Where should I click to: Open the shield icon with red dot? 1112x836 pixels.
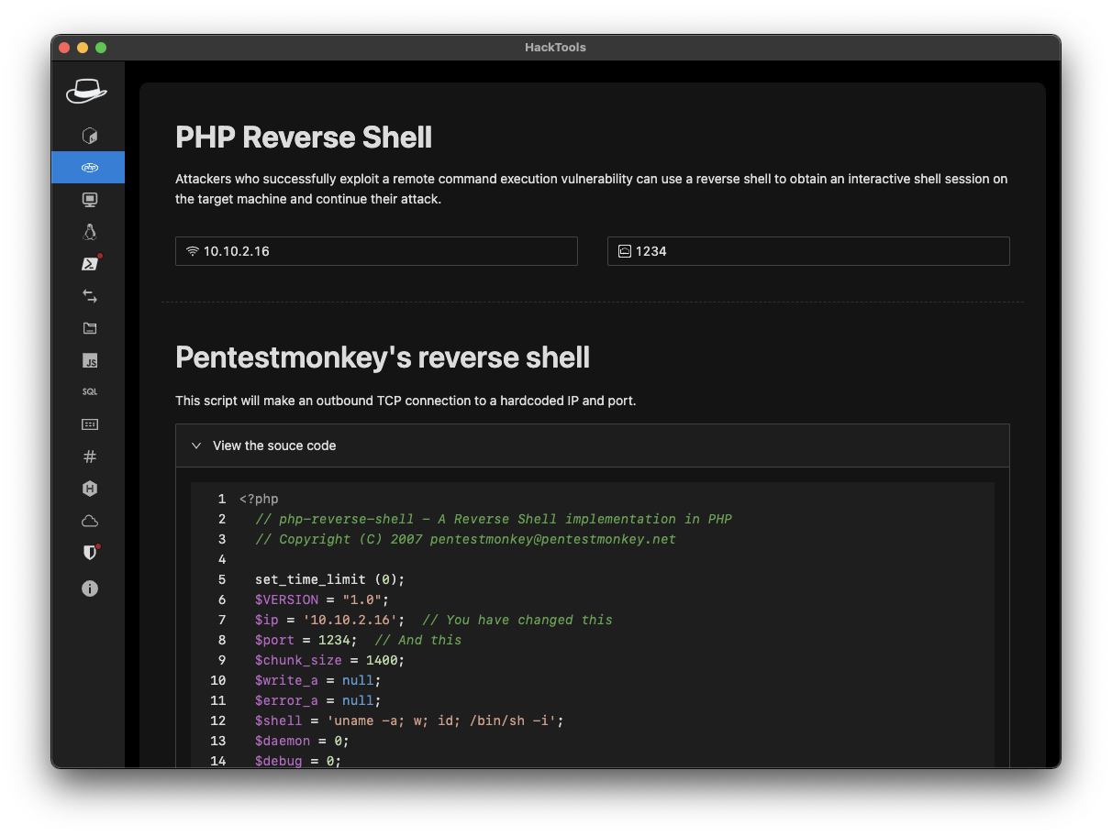pos(89,553)
